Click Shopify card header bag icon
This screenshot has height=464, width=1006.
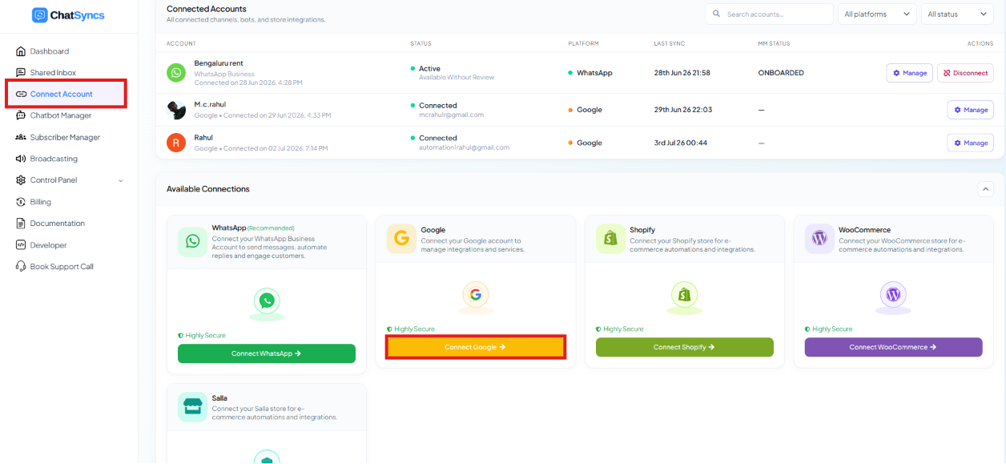(x=611, y=239)
